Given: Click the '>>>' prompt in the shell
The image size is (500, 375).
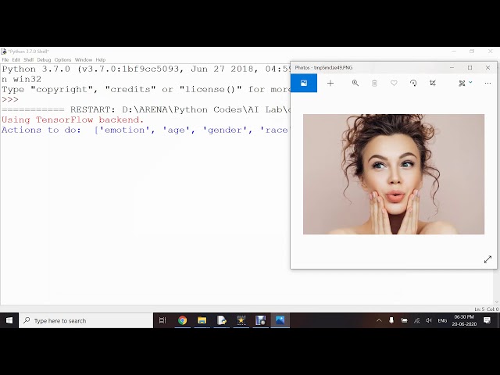Looking at the screenshot, I should click(10, 99).
